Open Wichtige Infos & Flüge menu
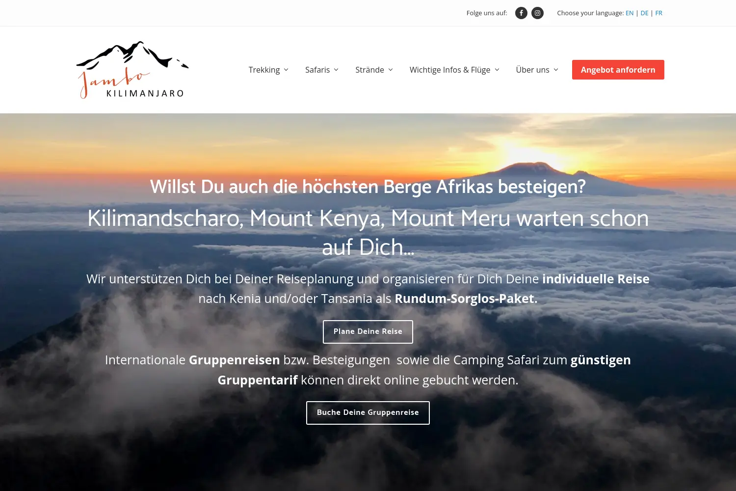The width and height of the screenshot is (736, 491). [450, 70]
